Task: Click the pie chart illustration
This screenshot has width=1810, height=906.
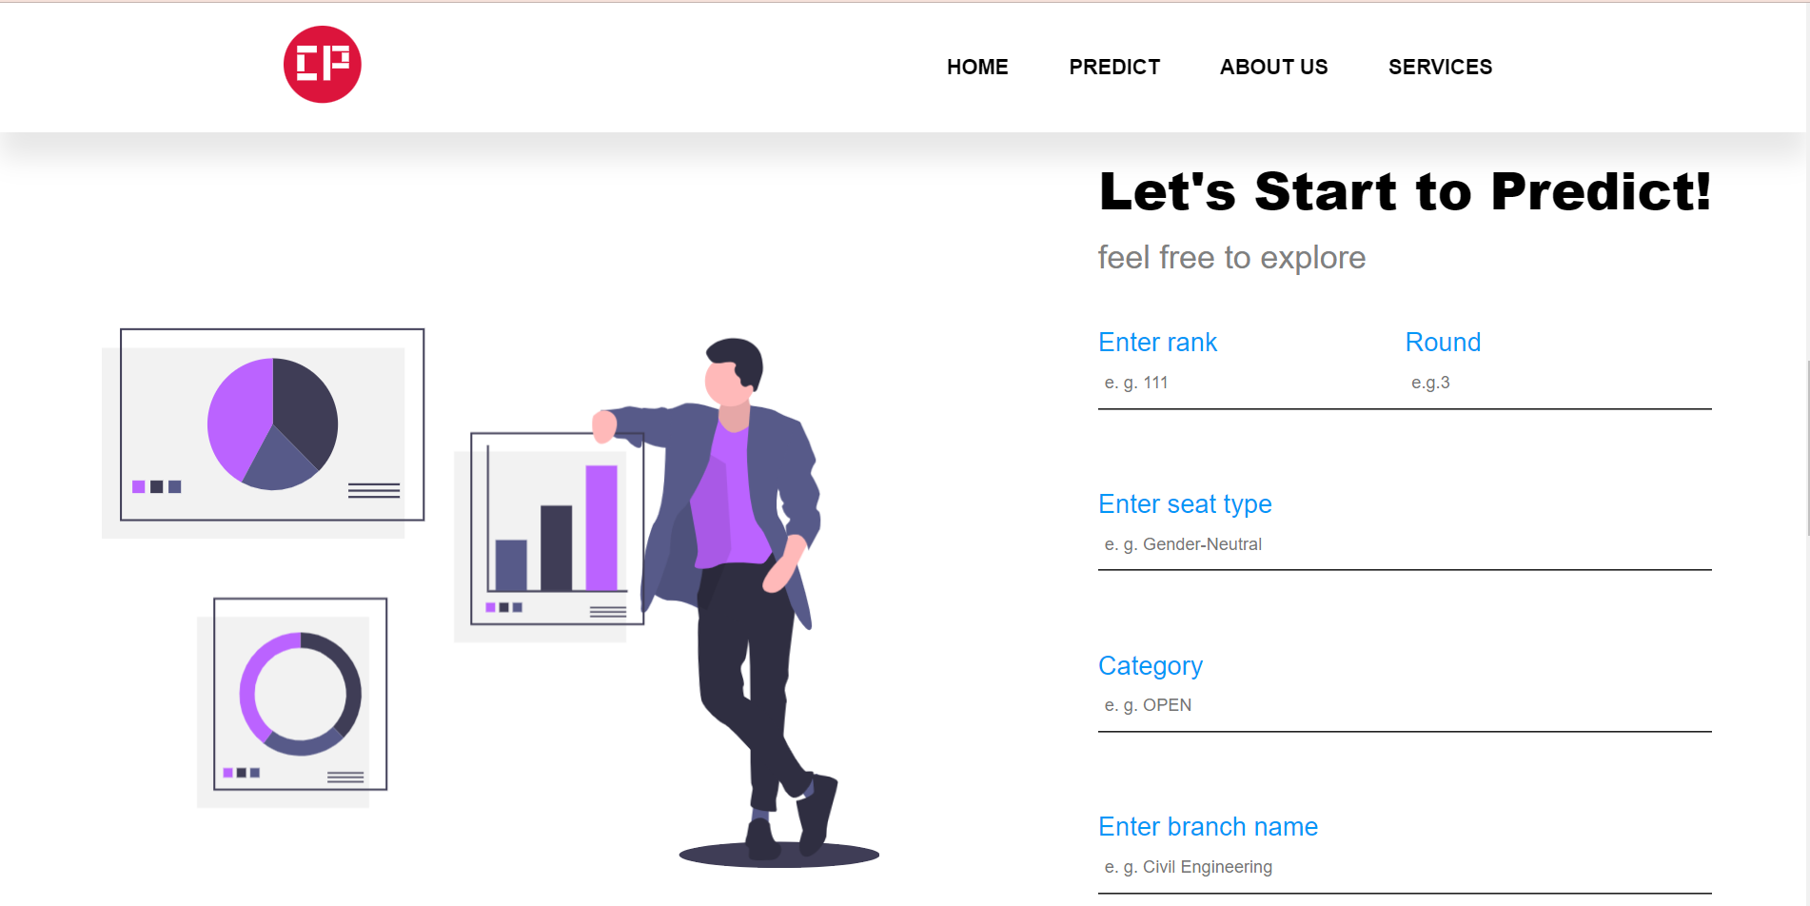Action: pyautogui.click(x=273, y=425)
